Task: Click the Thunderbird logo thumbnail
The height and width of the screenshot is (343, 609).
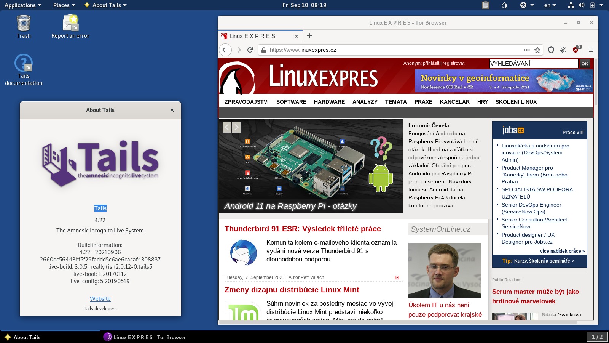Action: pyautogui.click(x=244, y=252)
